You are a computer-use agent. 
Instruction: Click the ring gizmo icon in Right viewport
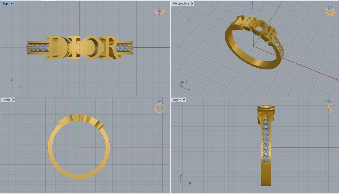pyautogui.click(x=329, y=107)
